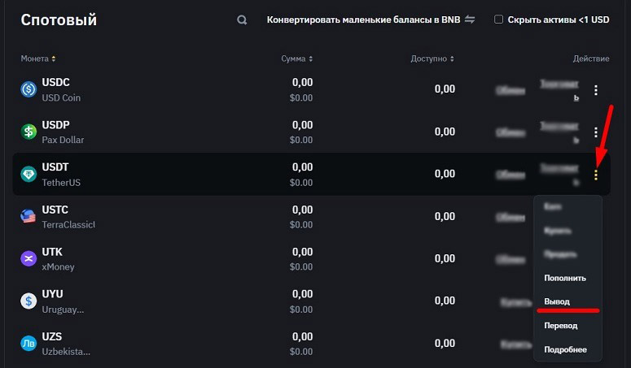The image size is (631, 368).
Task: Click the UTK xMoney icon
Action: tap(28, 258)
